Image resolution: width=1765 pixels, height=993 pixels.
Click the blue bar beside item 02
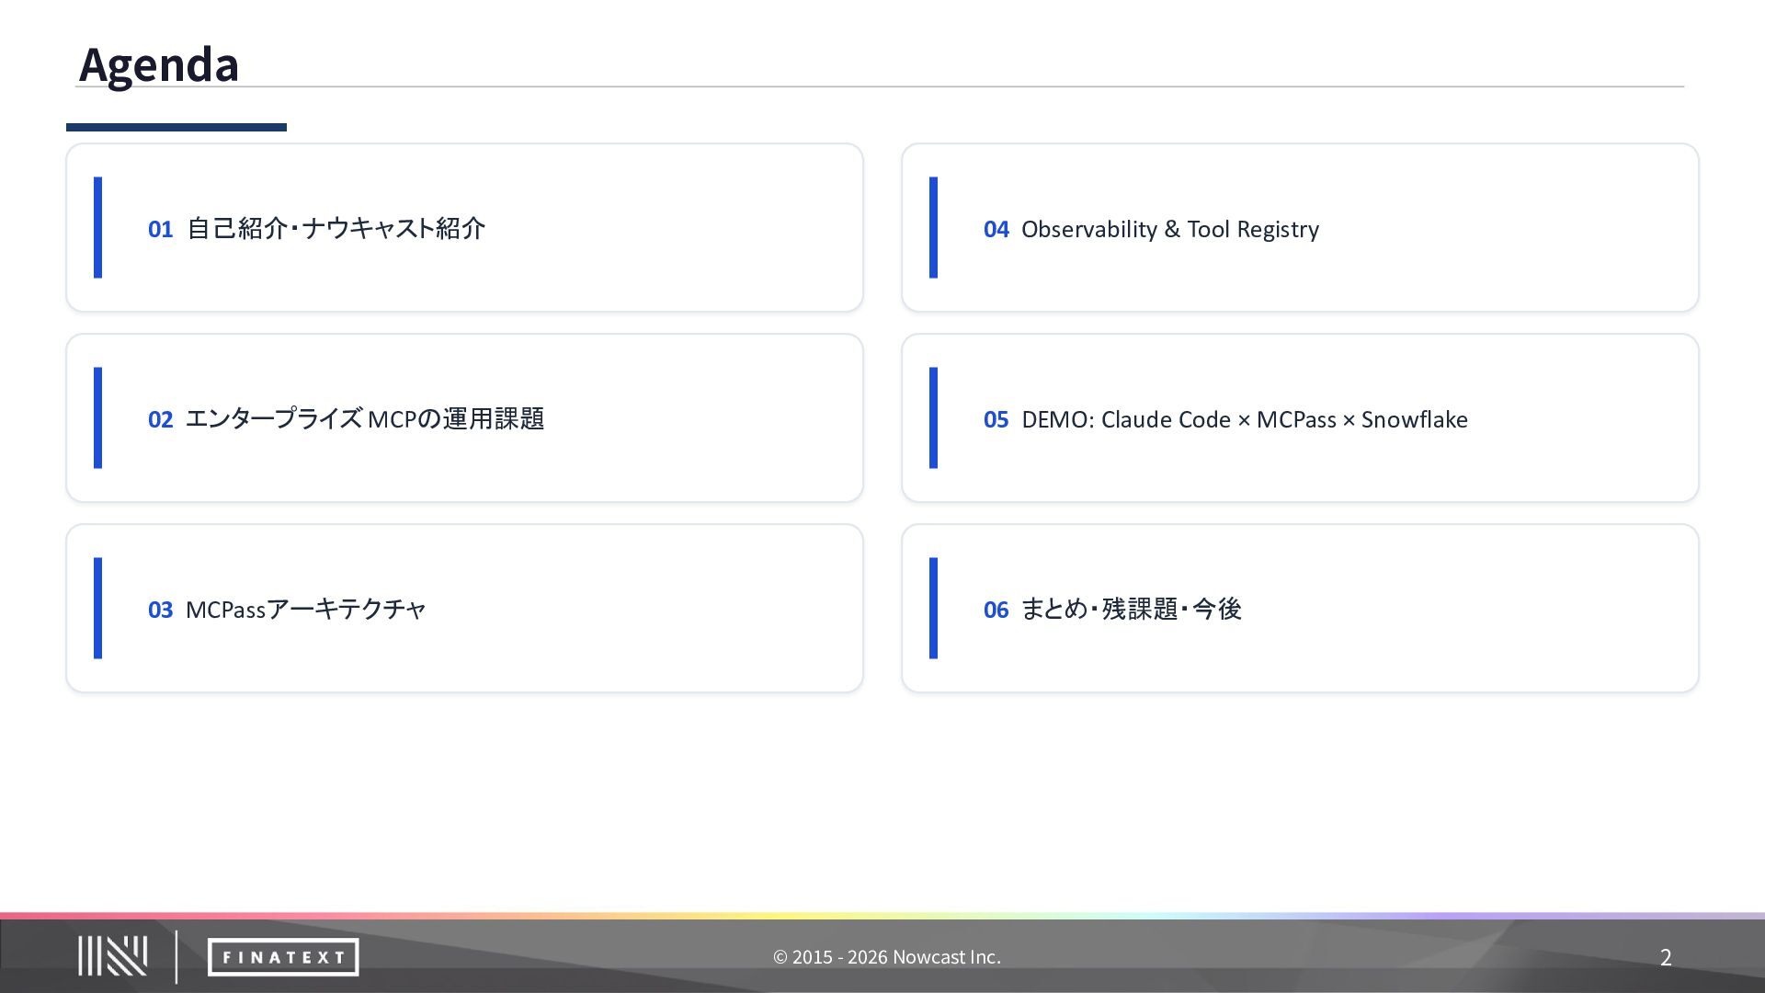point(97,417)
